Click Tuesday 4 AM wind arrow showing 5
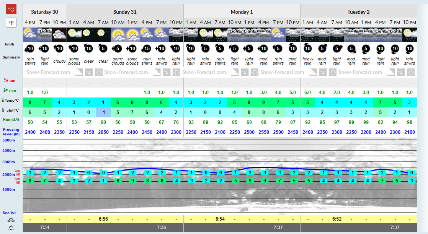The height and width of the screenshot is (234, 428). pyautogui.click(x=322, y=49)
